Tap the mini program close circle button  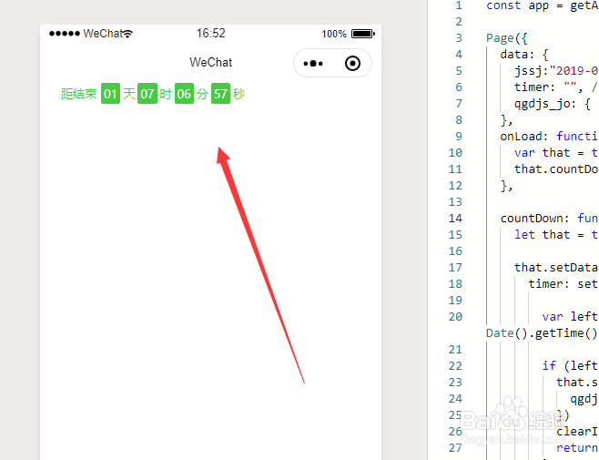click(352, 64)
